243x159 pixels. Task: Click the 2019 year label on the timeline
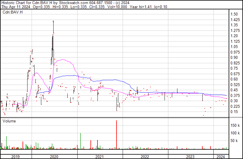click(16, 157)
